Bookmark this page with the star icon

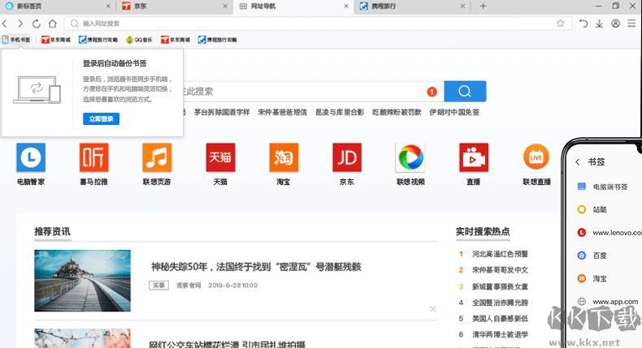coord(560,24)
